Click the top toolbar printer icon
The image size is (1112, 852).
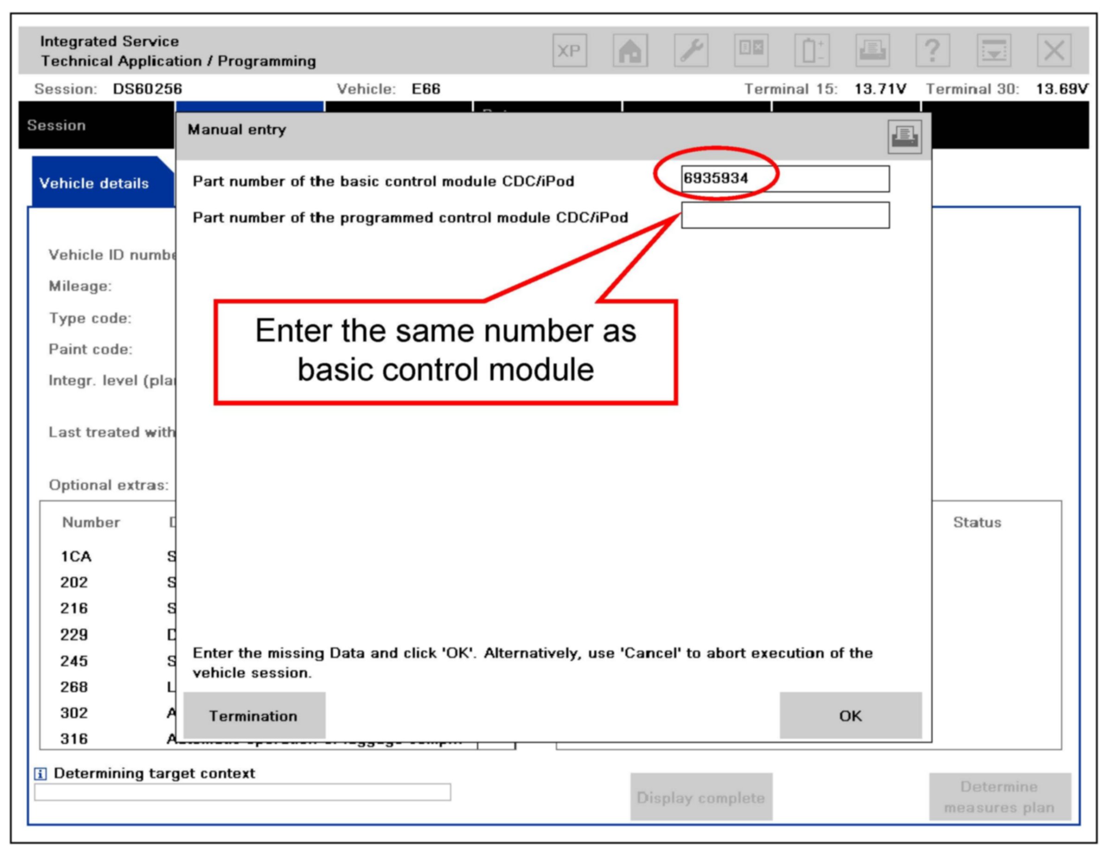pyautogui.click(x=872, y=50)
